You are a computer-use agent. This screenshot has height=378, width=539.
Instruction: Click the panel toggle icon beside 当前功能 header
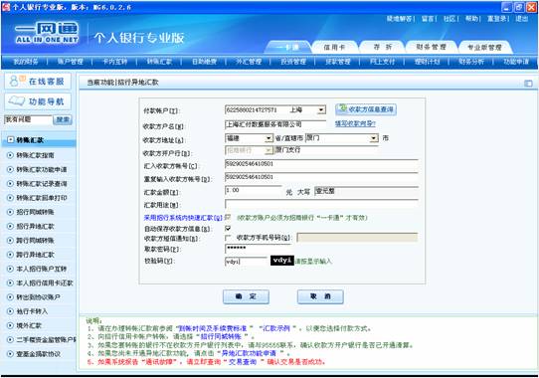tap(528, 84)
